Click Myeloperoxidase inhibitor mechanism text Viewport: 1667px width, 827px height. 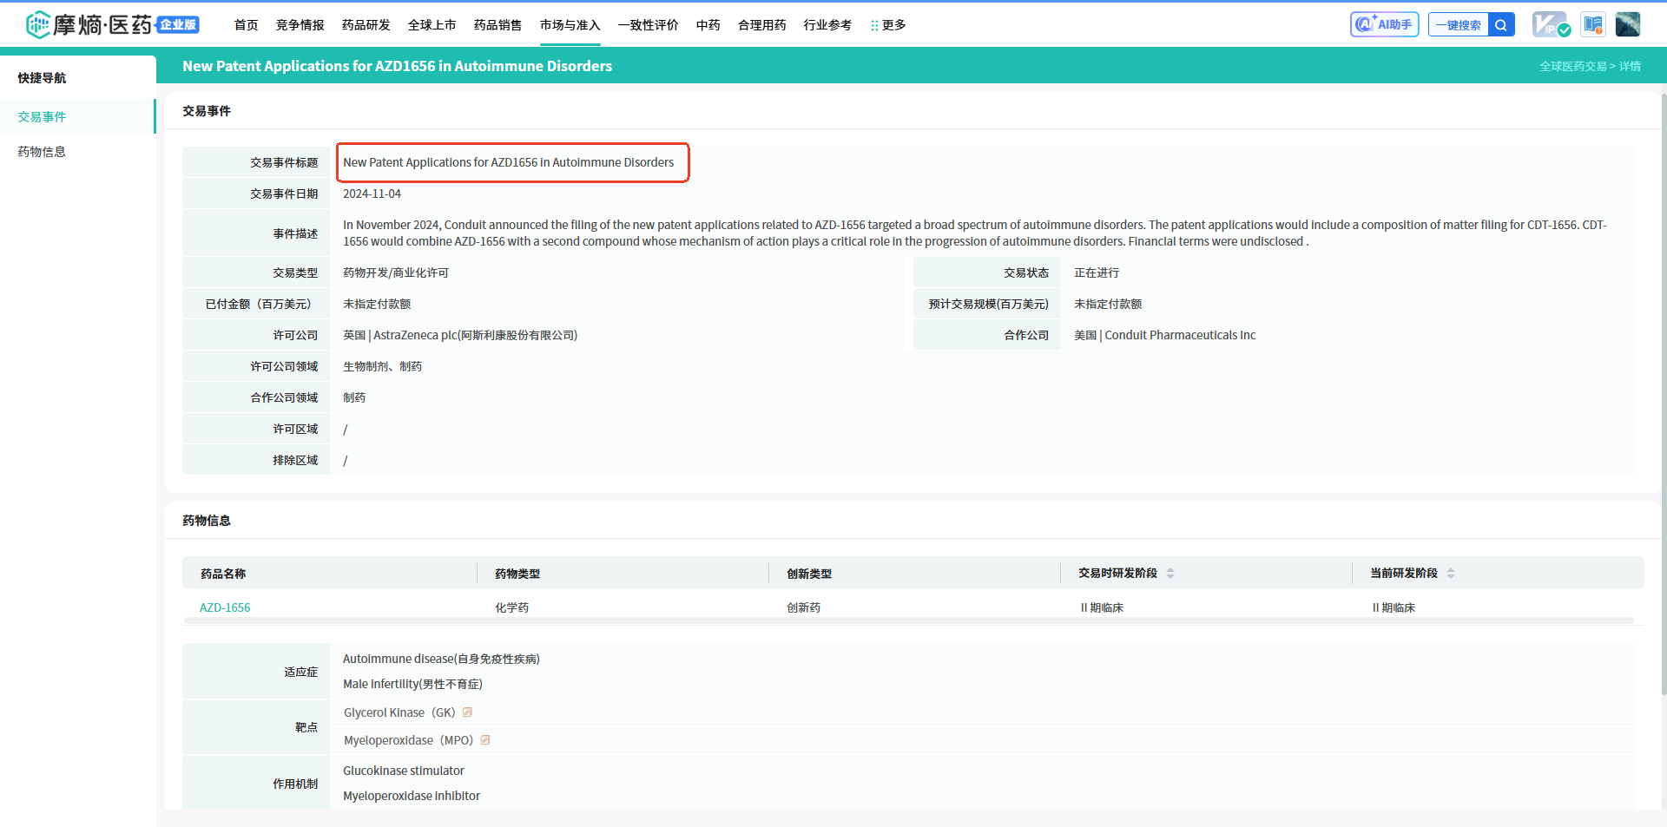coord(412,796)
